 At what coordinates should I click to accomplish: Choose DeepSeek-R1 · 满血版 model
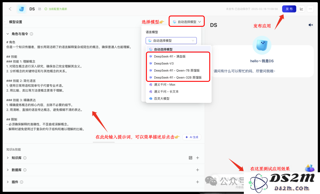[179, 57]
